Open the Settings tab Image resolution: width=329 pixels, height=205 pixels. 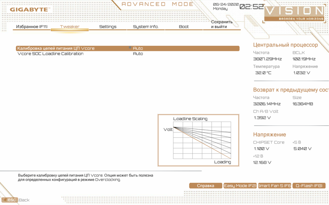point(108,27)
